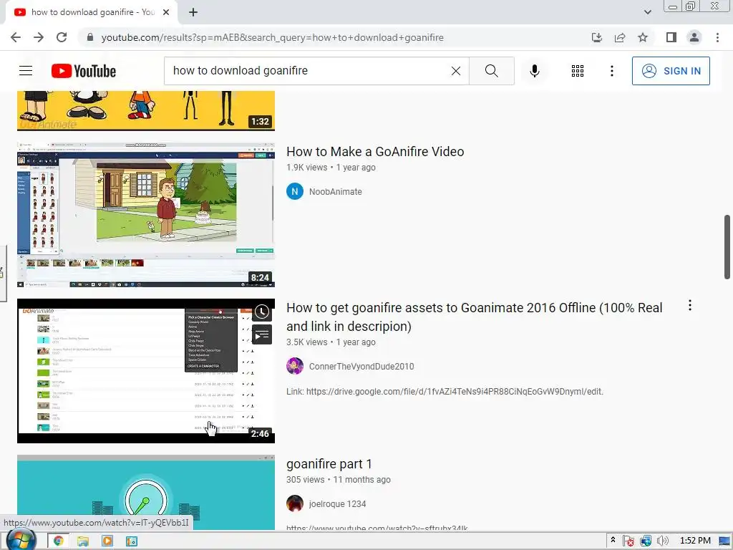Screen dimensions: 733x550
Task: Open the 2:46 goanifire assets thumbnail
Action: coord(146,371)
